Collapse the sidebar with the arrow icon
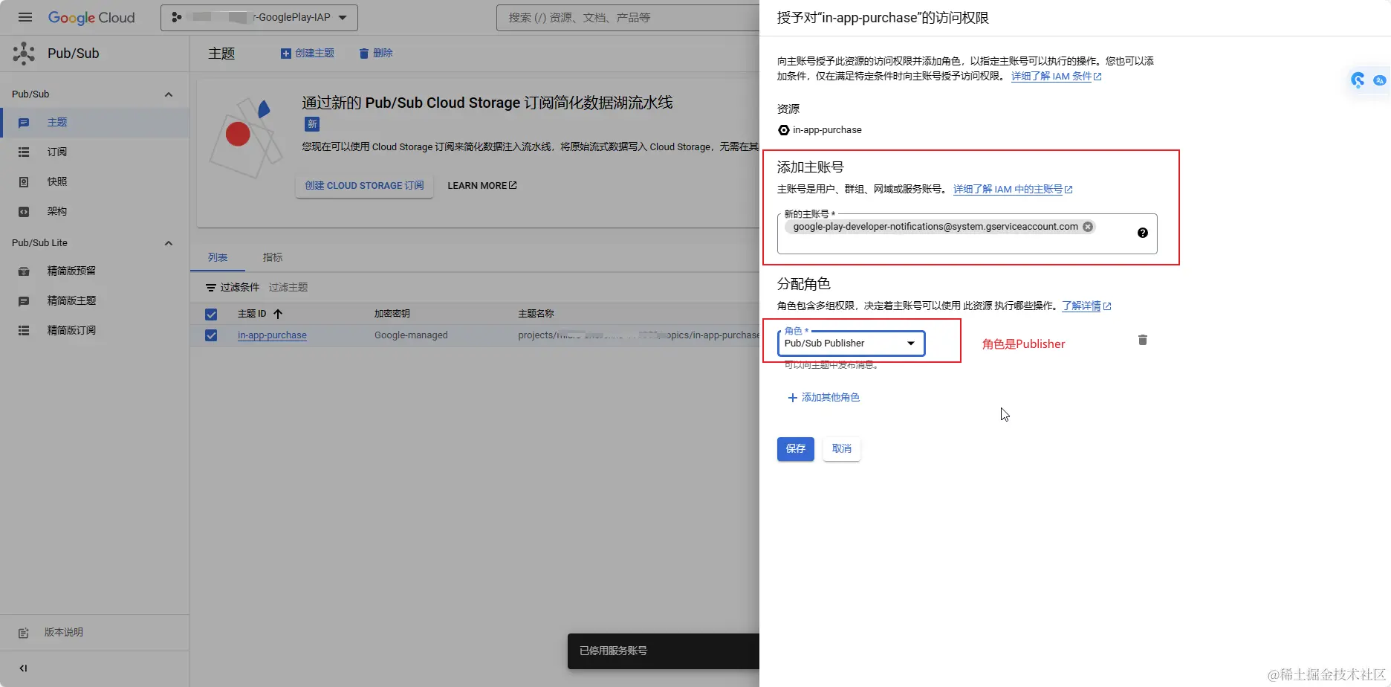 click(x=24, y=668)
